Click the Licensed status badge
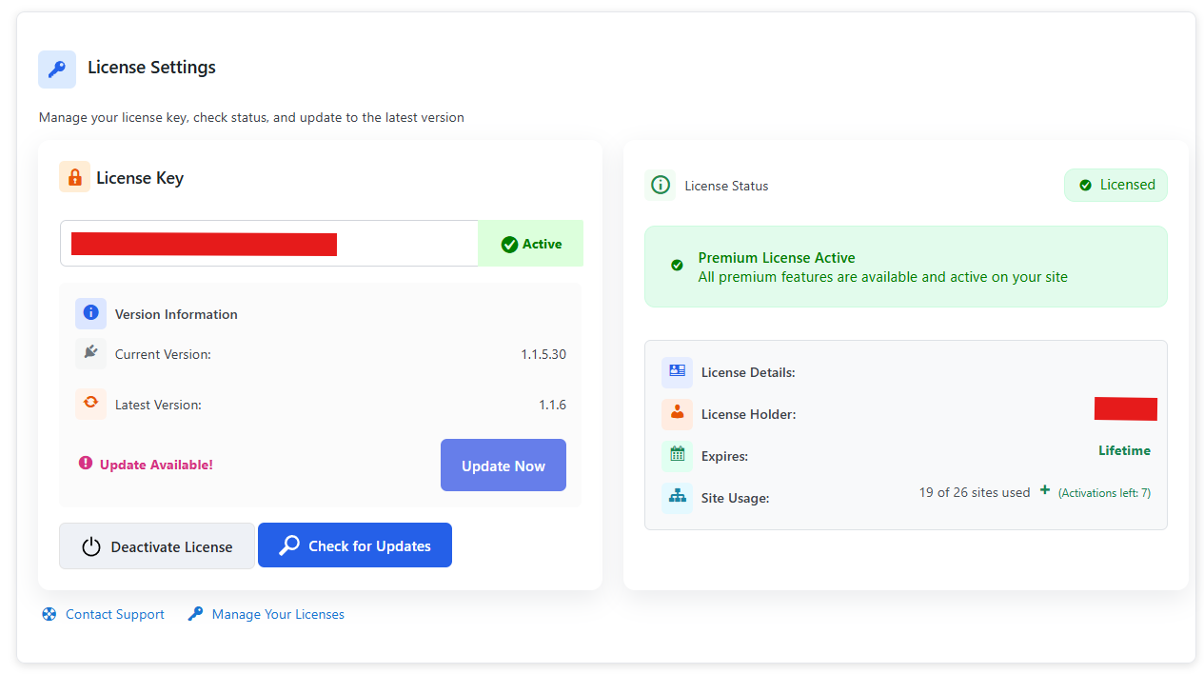The height and width of the screenshot is (674, 1204). coord(1115,186)
